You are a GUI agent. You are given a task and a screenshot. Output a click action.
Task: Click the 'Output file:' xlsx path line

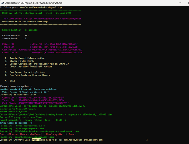(x=56, y=115)
